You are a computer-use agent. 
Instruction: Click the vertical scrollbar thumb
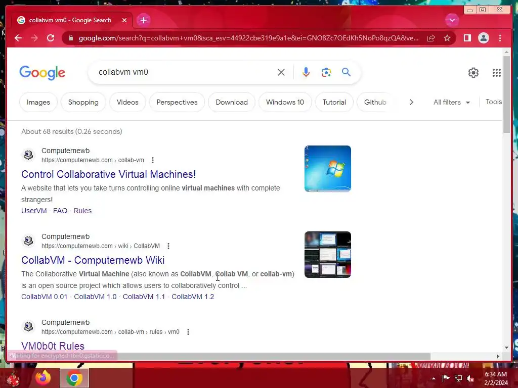507,94
